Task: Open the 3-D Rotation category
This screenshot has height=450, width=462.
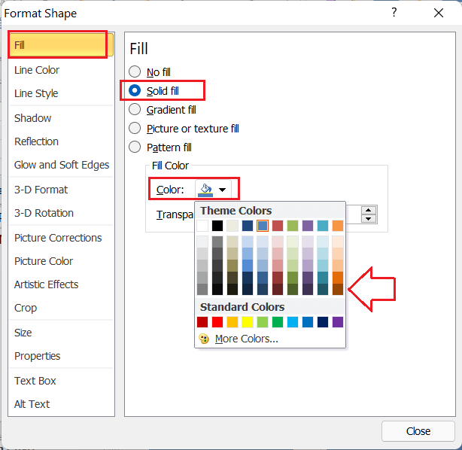Action: (x=61, y=213)
